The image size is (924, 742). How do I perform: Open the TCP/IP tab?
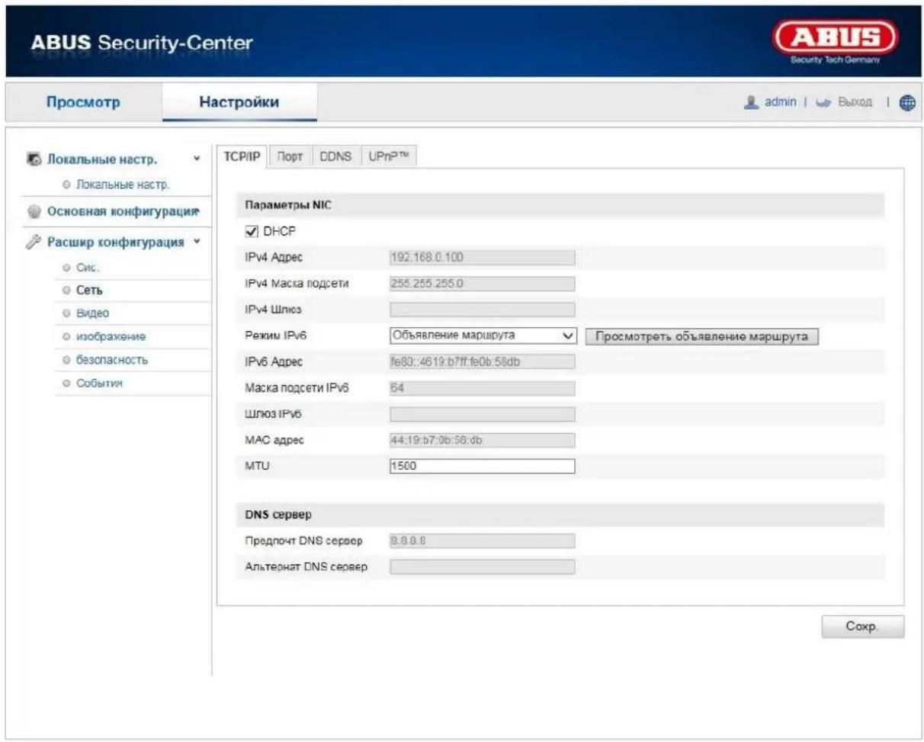tap(242, 156)
